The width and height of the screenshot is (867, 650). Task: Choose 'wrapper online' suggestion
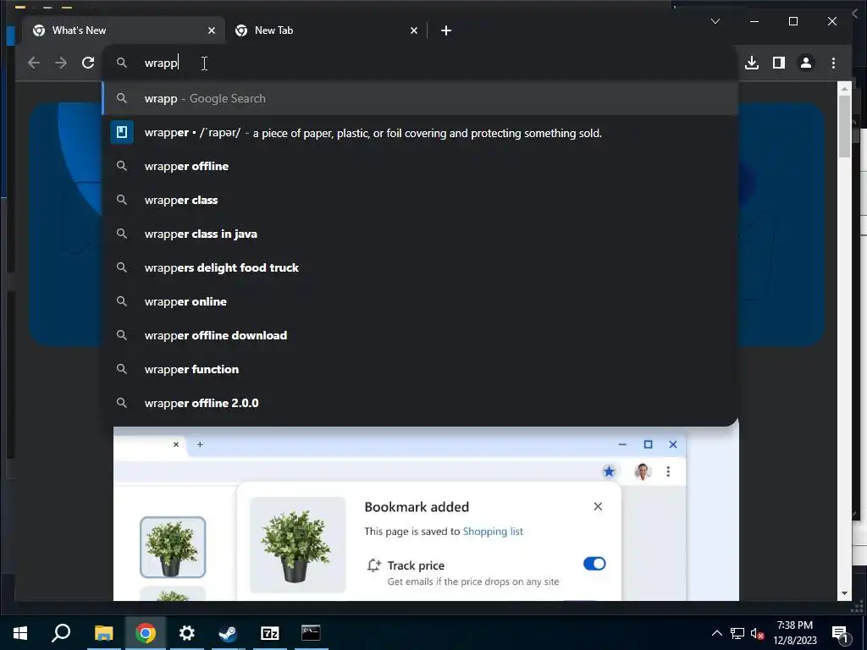pos(420,301)
